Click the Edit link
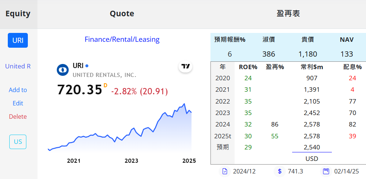 coord(18,103)
